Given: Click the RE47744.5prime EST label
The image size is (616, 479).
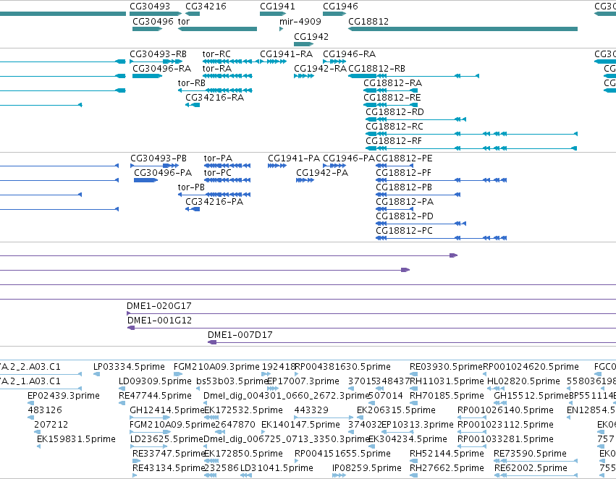Looking at the screenshot, I should (x=155, y=397).
